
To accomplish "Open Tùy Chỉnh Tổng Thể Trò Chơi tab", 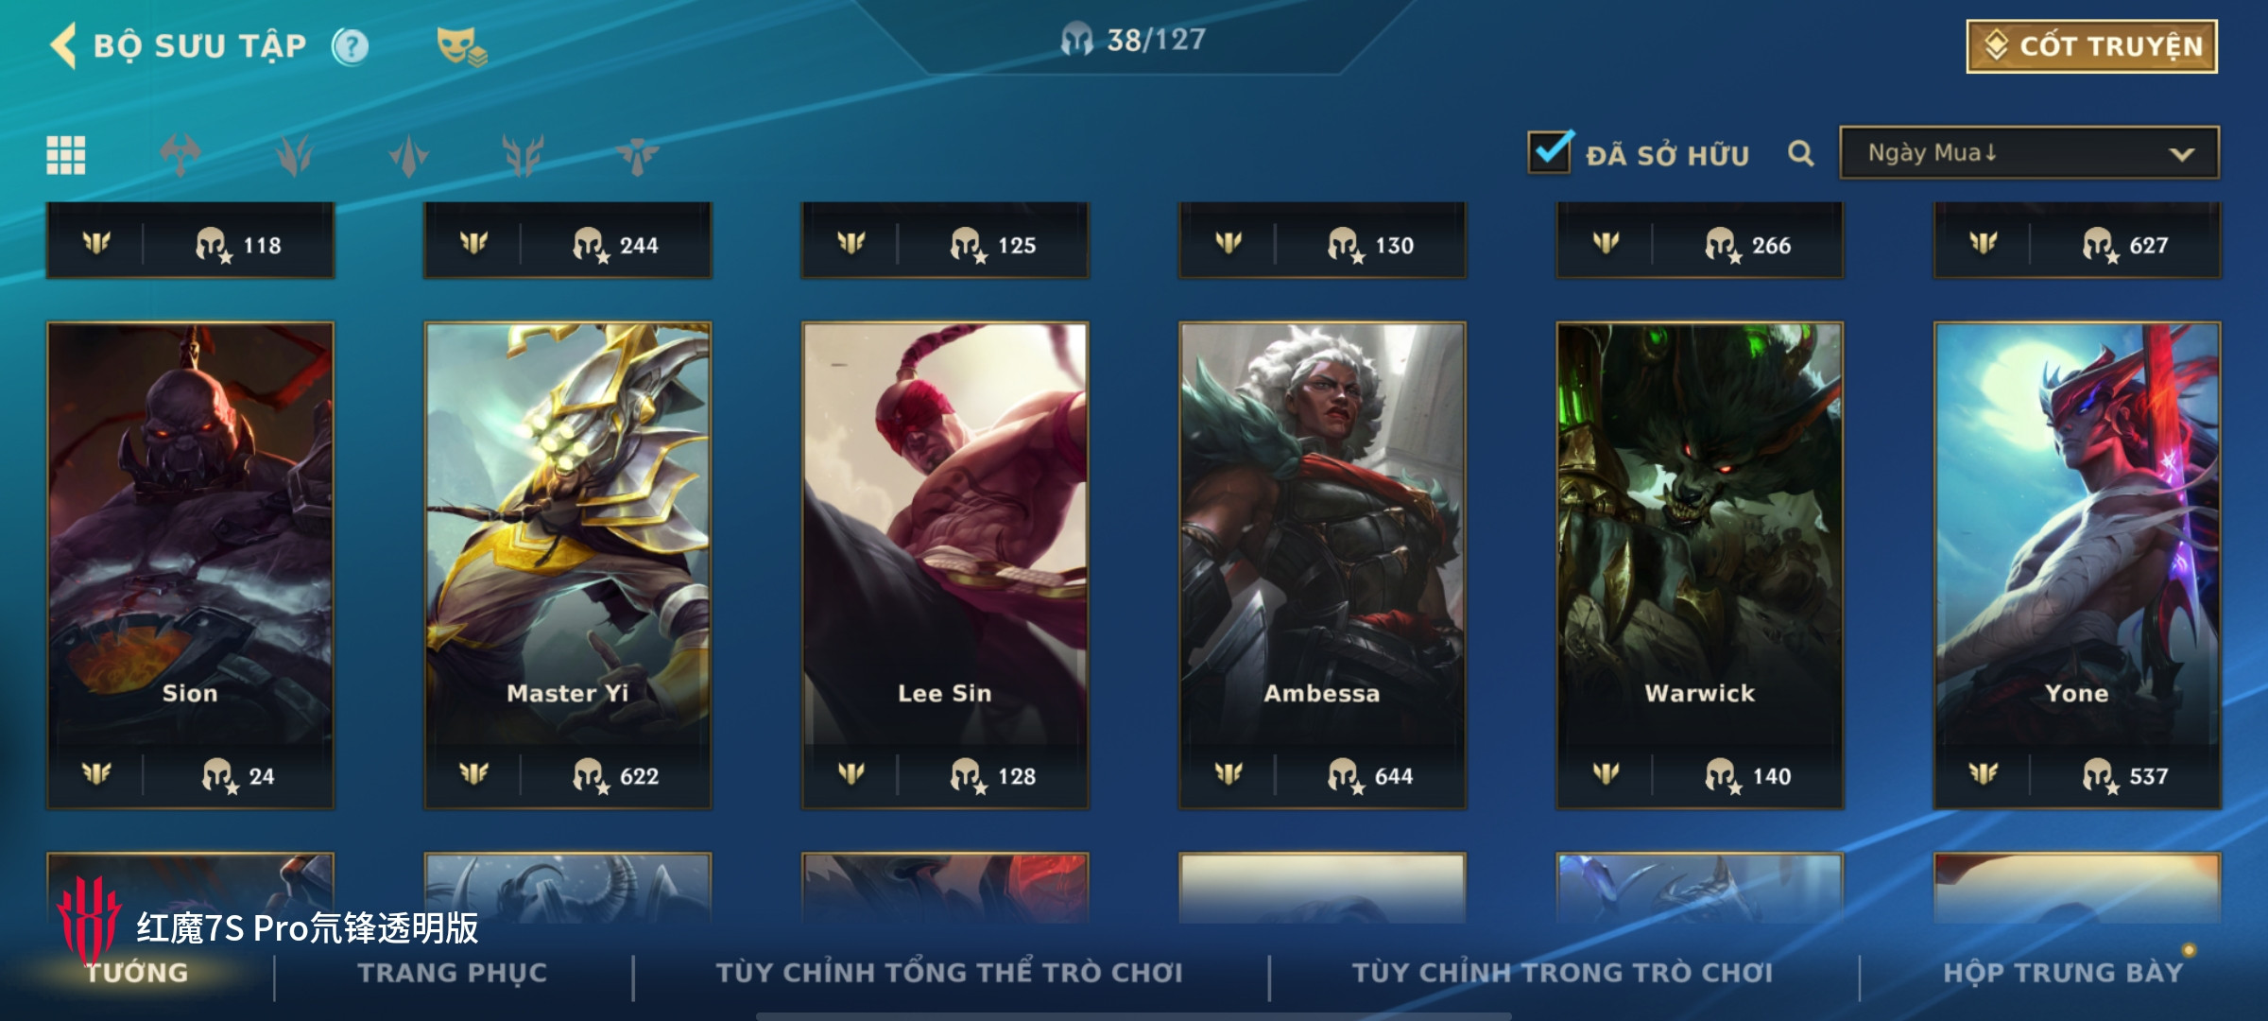I will (949, 973).
